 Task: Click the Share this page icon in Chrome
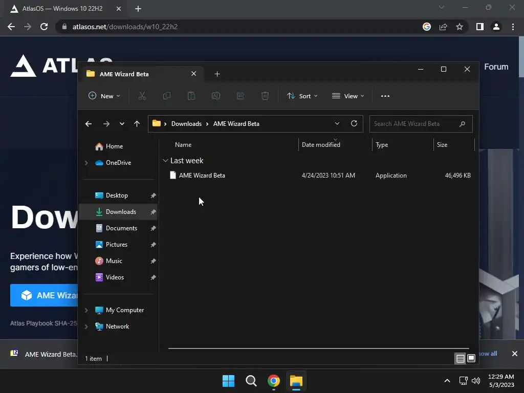click(x=443, y=27)
